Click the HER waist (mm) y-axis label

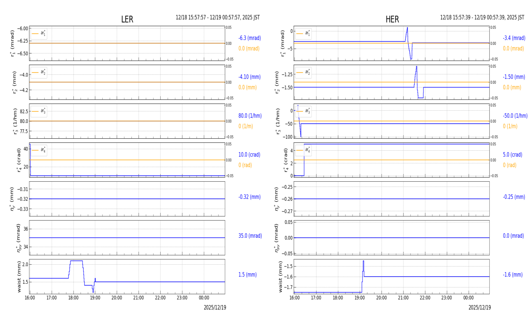click(x=280, y=277)
